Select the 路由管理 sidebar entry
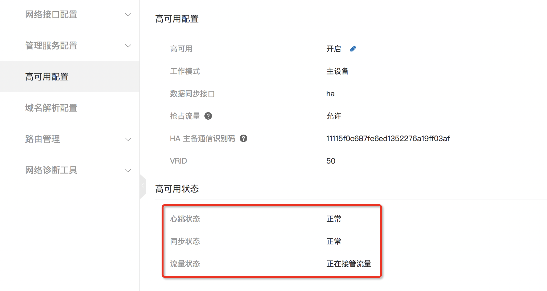 pos(43,139)
